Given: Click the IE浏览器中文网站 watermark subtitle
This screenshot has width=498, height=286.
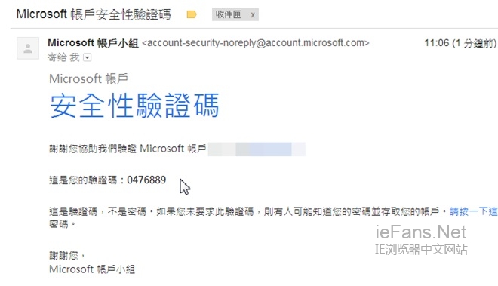Looking at the screenshot, I should (x=421, y=250).
